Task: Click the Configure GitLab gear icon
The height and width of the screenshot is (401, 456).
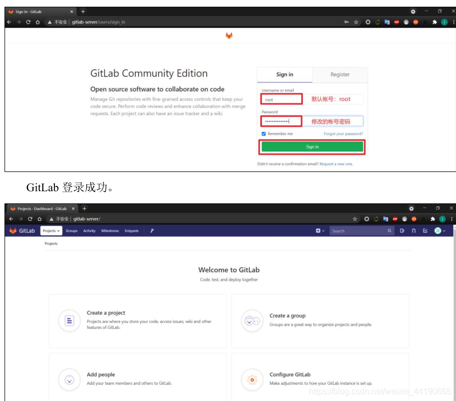Action: point(252,380)
